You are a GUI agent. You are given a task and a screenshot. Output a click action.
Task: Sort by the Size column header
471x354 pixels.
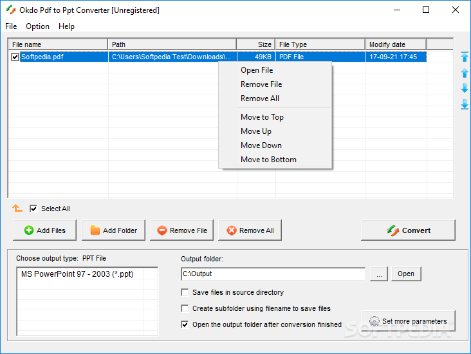pyautogui.click(x=256, y=44)
